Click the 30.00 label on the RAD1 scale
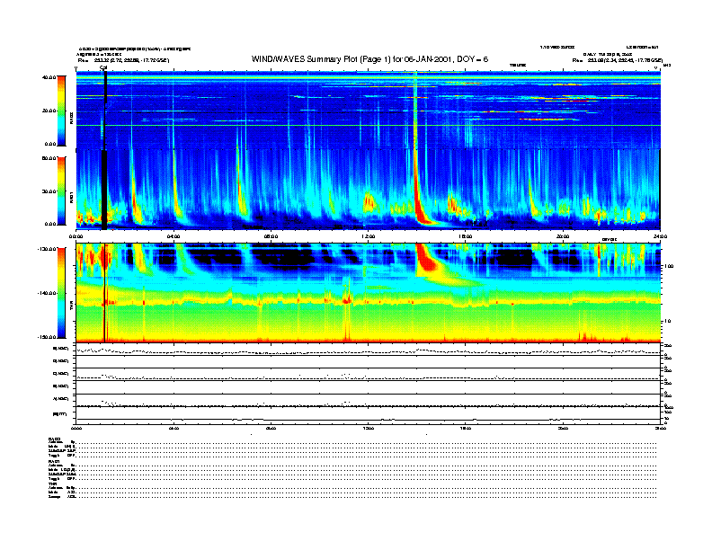This screenshot has height=550, width=712. [x=49, y=191]
